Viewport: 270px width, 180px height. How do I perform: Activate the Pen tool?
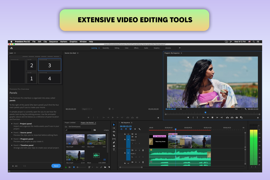[114, 142]
